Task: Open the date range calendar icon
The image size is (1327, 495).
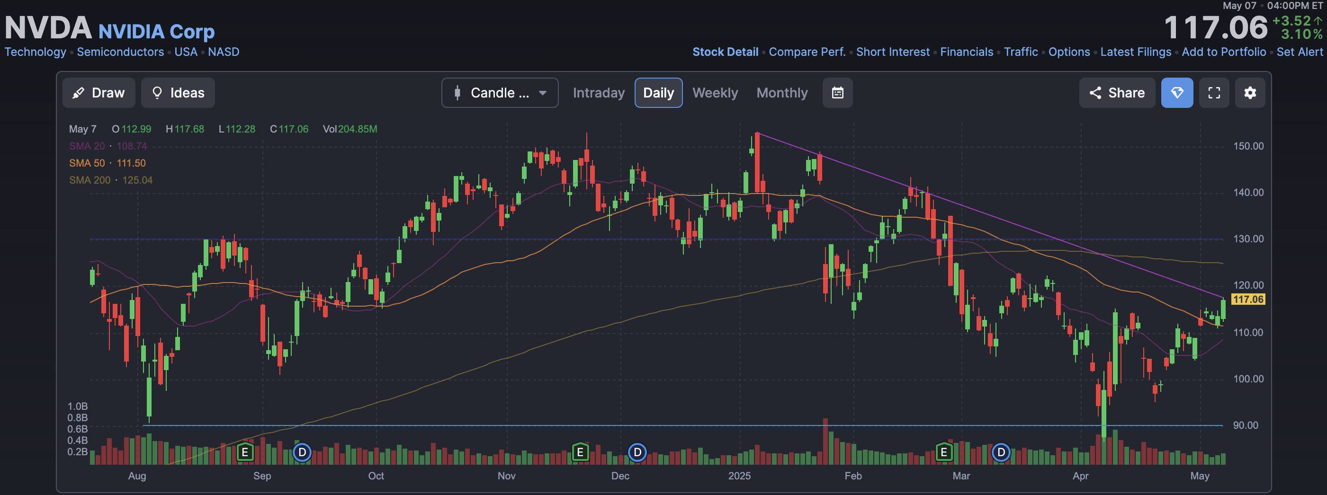Action: point(837,93)
